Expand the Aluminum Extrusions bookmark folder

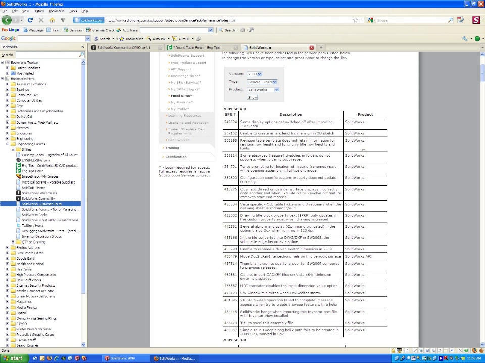coord(7,84)
